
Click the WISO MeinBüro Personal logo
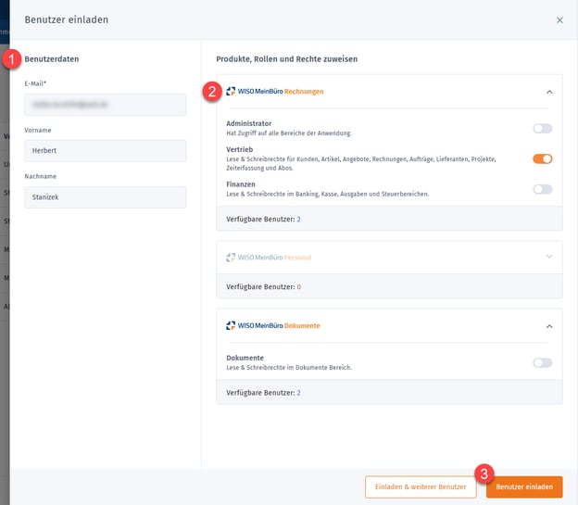pyautogui.click(x=269, y=258)
